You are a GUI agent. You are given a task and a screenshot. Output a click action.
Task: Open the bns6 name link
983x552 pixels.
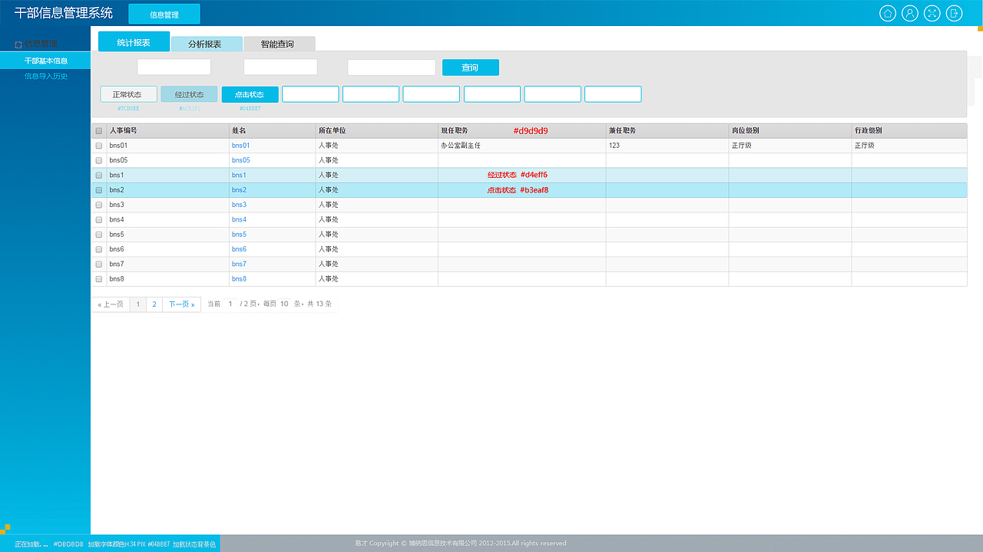pos(239,249)
